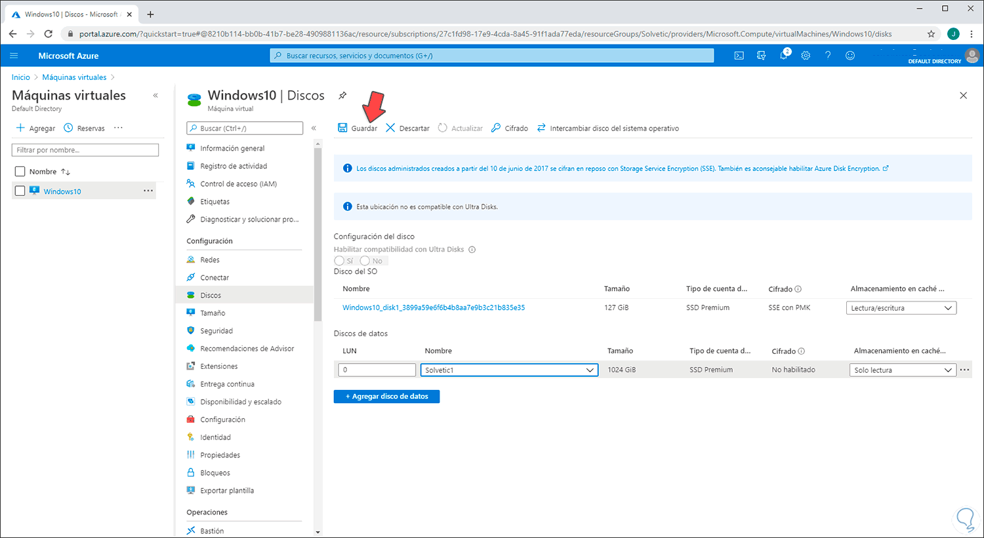Collapse the Windows10 resource menu

tap(314, 128)
